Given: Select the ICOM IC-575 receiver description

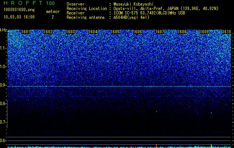Looking at the screenshot, I should tap(149, 13).
